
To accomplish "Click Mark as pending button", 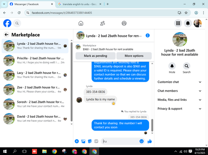I will tap(95, 56).
